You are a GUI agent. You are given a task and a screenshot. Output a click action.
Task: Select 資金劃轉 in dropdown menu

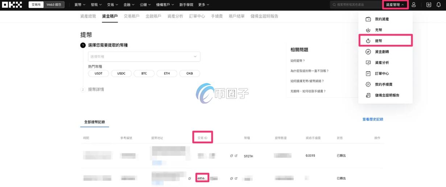[x=382, y=52]
